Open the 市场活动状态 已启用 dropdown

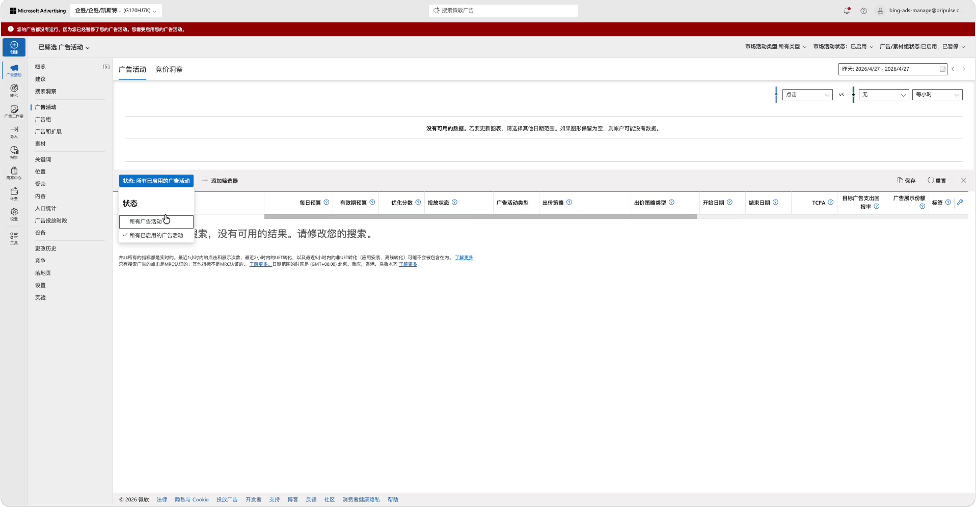[x=843, y=46]
